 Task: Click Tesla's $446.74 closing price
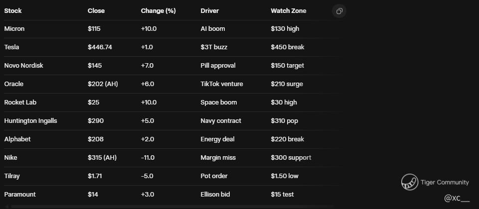click(100, 47)
